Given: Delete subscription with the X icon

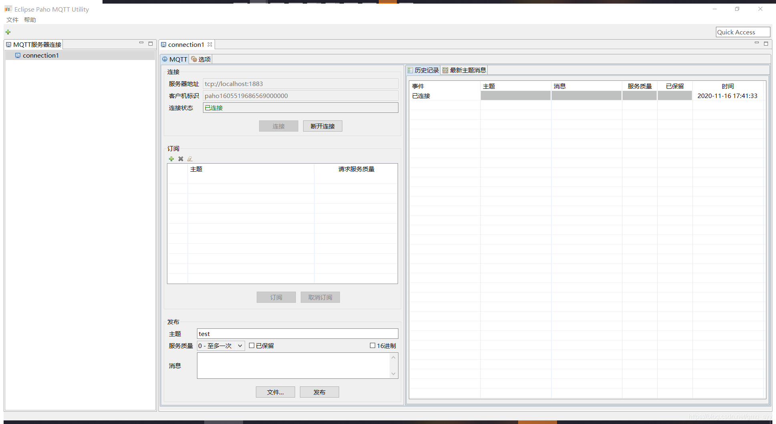Looking at the screenshot, I should tap(181, 159).
